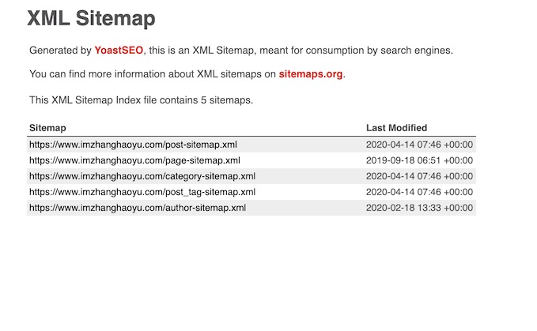Open the category-sitemap.xml URL
This screenshot has height=331, width=537.
[x=142, y=176]
